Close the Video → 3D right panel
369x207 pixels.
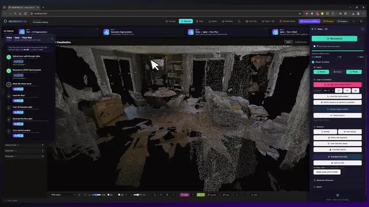point(362,29)
